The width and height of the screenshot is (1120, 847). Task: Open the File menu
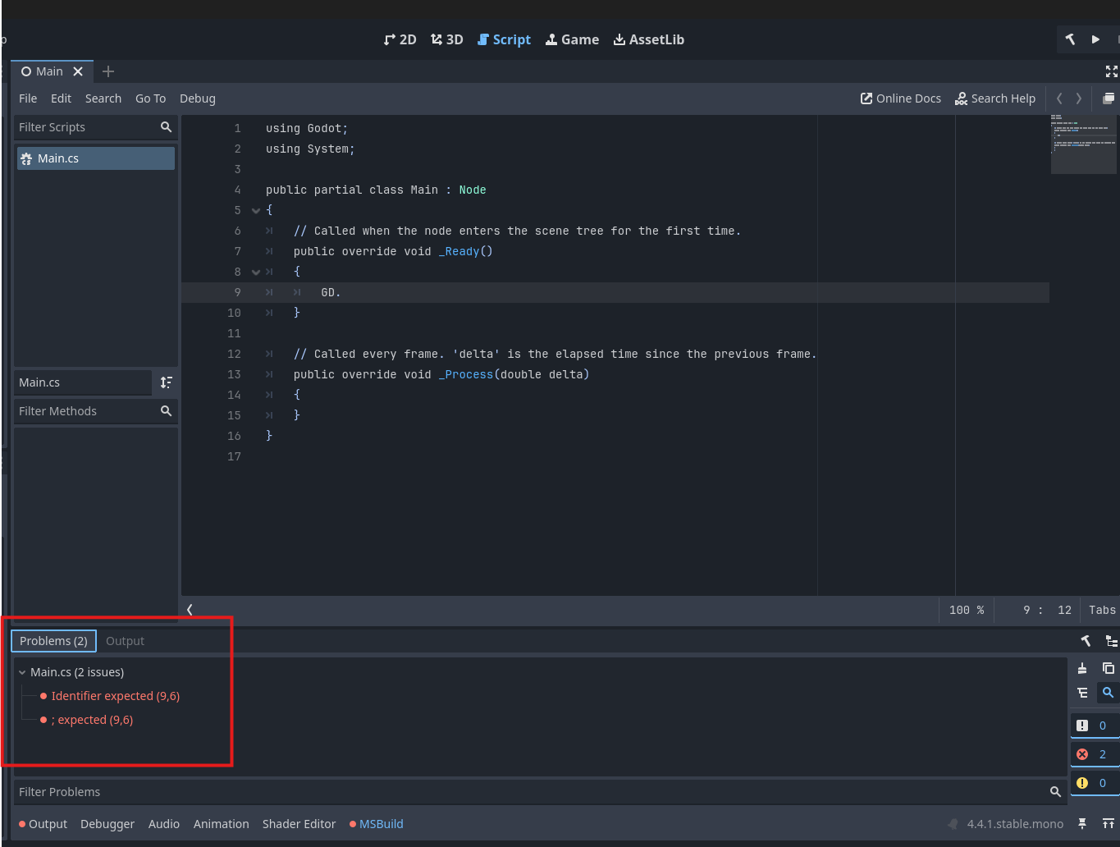pyautogui.click(x=28, y=98)
